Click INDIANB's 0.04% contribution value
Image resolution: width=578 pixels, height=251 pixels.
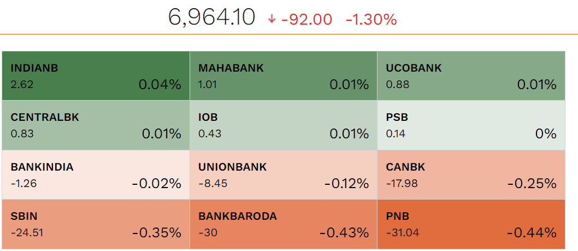click(160, 85)
